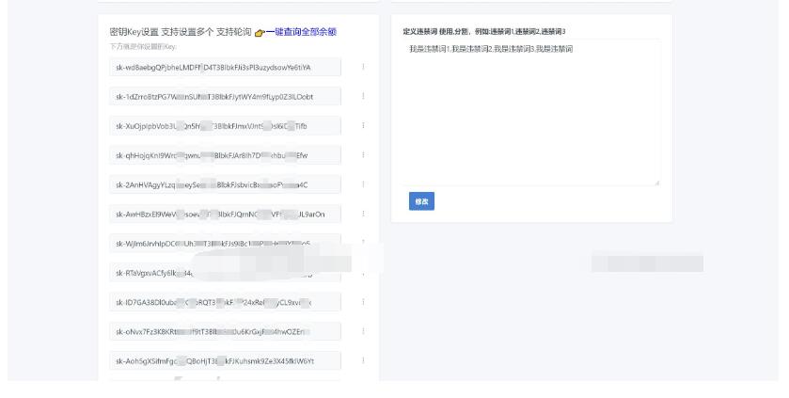Open options menu for key sk-AwHBzxEl9WeV
Image resolution: width=789 pixels, height=398 pixels.
click(x=363, y=214)
